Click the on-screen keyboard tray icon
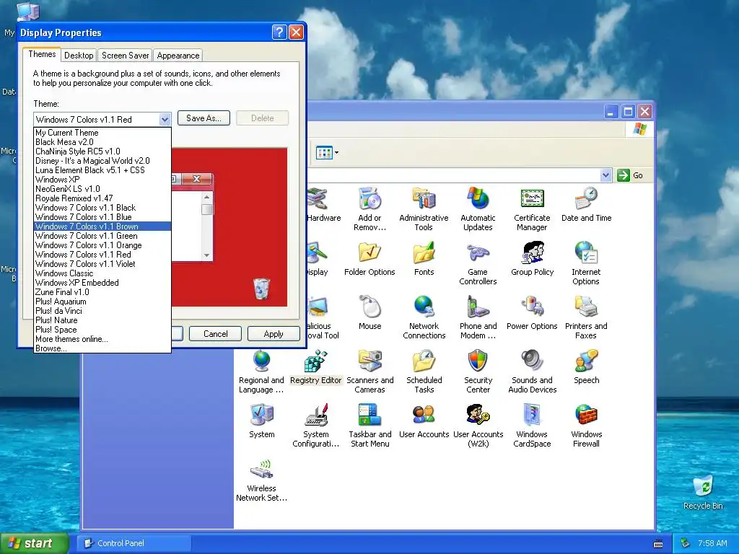 658,544
